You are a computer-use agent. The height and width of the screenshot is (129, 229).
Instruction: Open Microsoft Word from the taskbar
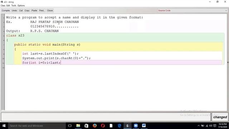(144, 126)
